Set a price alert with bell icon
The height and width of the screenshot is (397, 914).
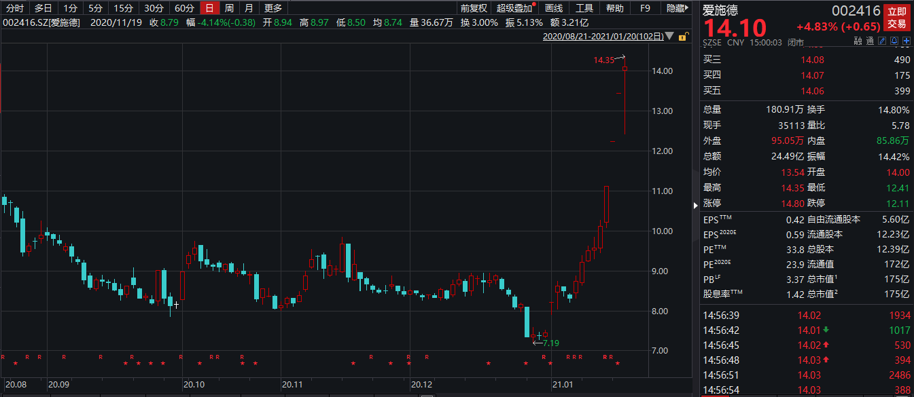[894, 42]
